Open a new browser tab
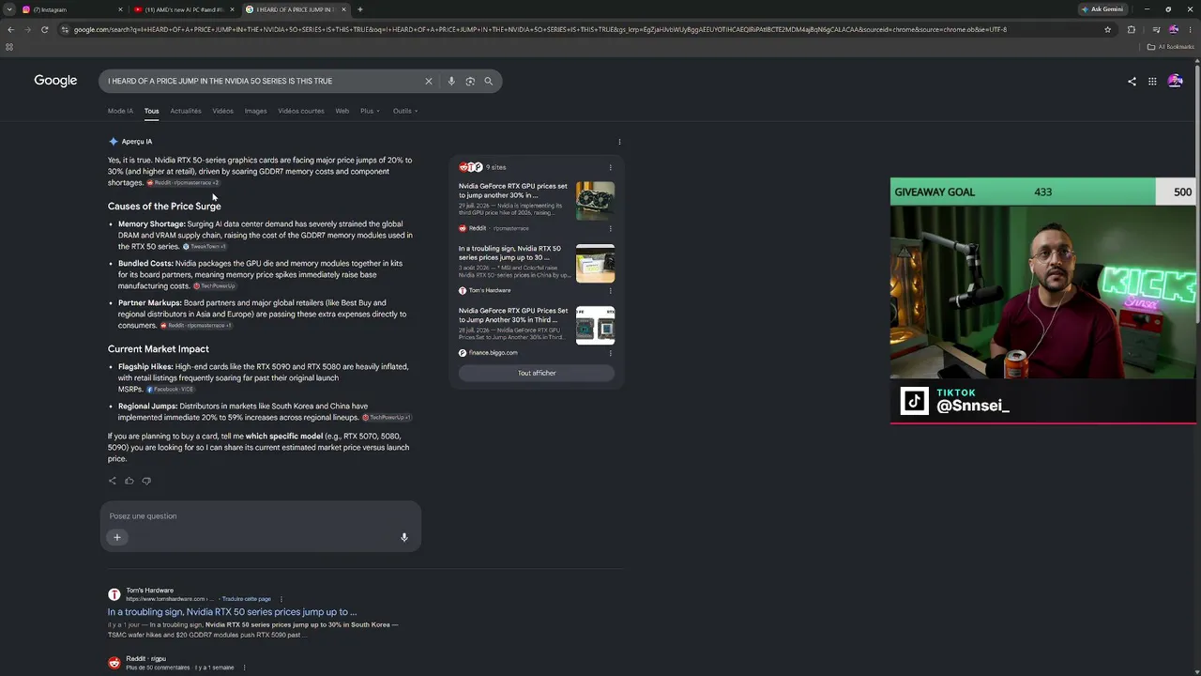1201x676 pixels. click(x=359, y=9)
